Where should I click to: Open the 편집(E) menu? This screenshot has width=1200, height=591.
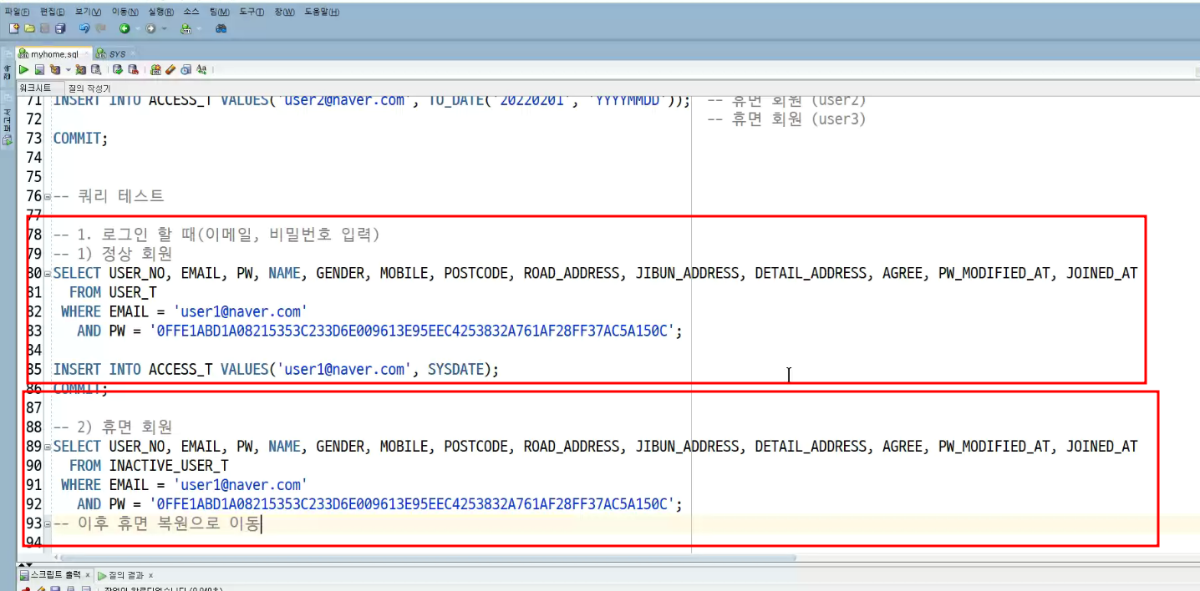coord(52,12)
